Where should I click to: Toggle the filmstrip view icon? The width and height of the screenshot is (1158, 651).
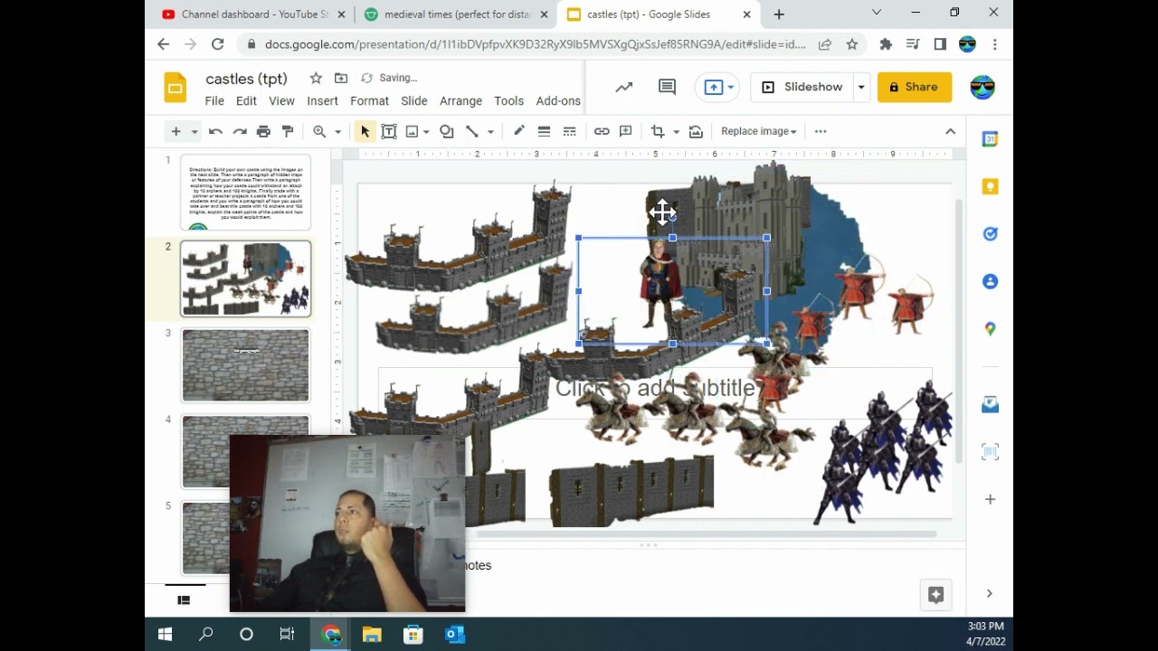[184, 599]
